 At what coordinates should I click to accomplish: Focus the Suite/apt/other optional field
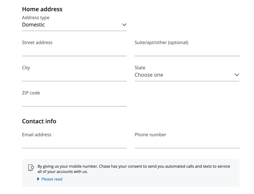[187, 50]
